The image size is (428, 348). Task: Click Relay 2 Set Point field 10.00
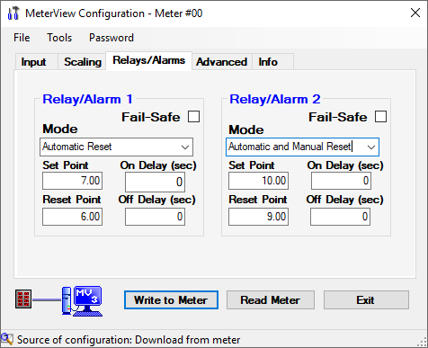click(x=258, y=181)
